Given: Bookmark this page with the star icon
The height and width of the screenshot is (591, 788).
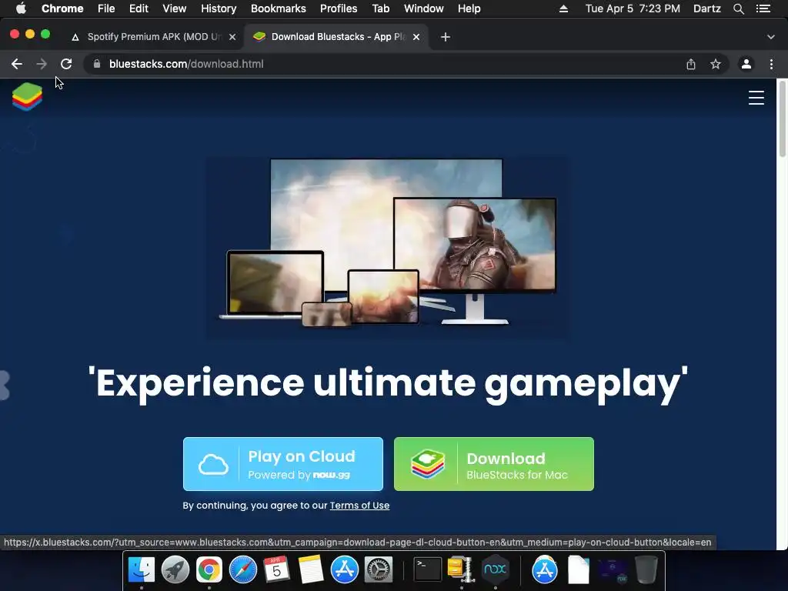Looking at the screenshot, I should coord(716,64).
